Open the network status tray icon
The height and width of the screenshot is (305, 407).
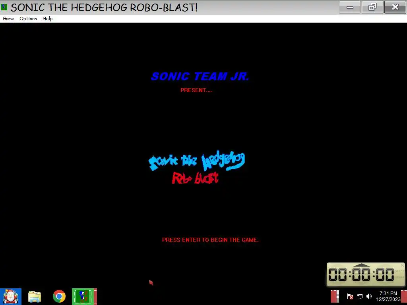pyautogui.click(x=360, y=296)
